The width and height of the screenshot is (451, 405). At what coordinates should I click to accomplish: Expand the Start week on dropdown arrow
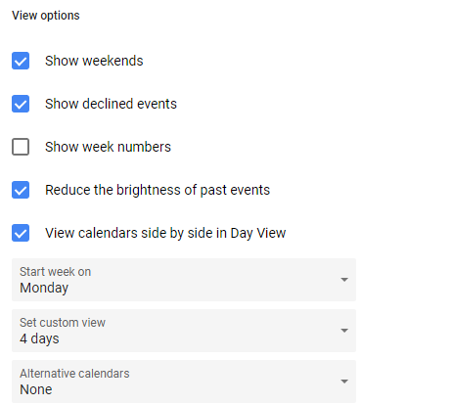344,280
